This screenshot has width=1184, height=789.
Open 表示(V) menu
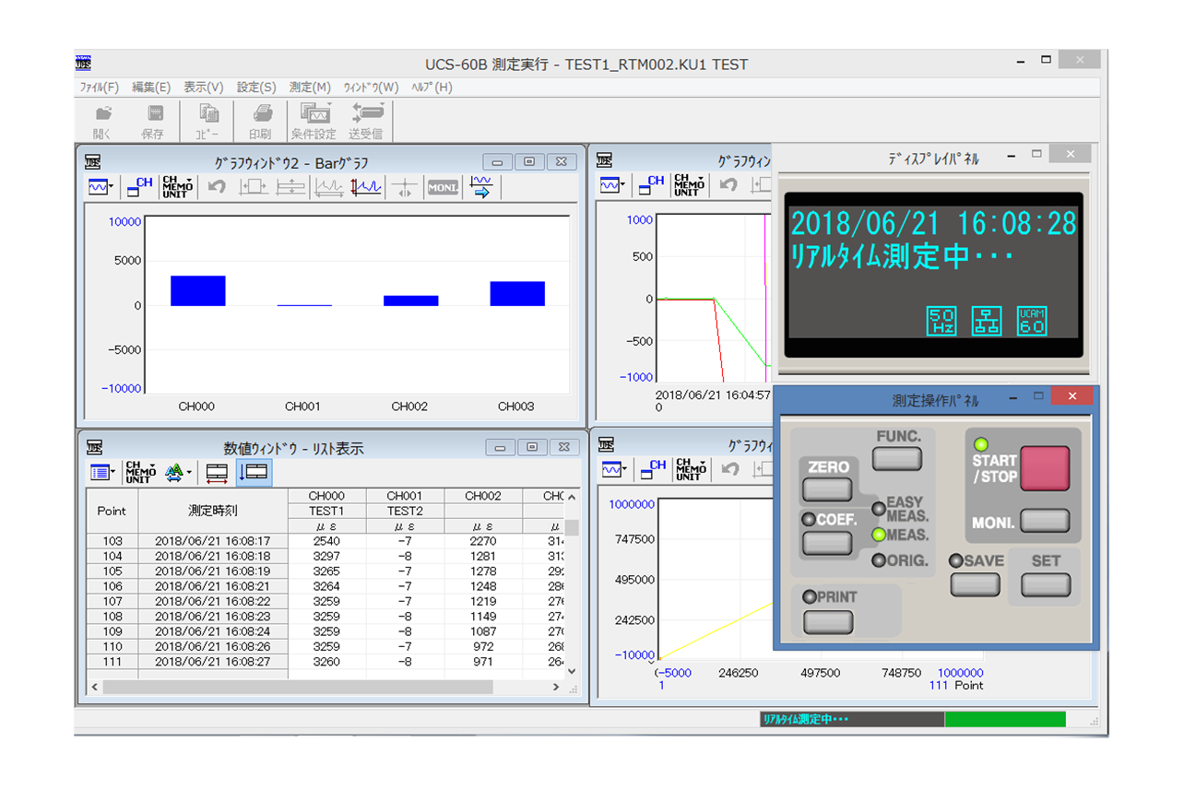point(204,88)
